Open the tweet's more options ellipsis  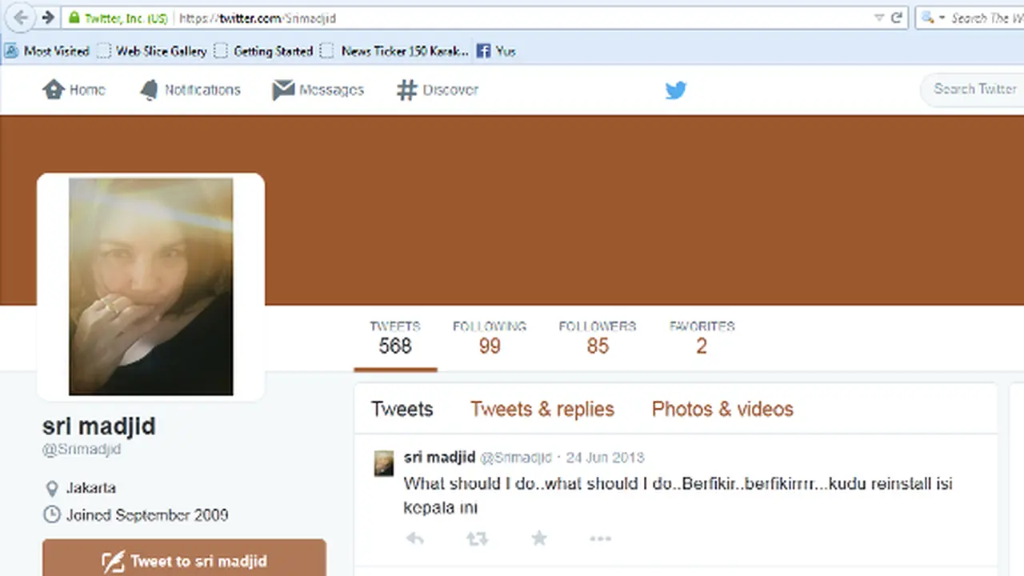pyautogui.click(x=600, y=539)
